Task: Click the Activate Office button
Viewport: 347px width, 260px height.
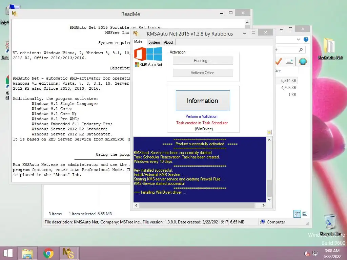Action: pos(203,73)
